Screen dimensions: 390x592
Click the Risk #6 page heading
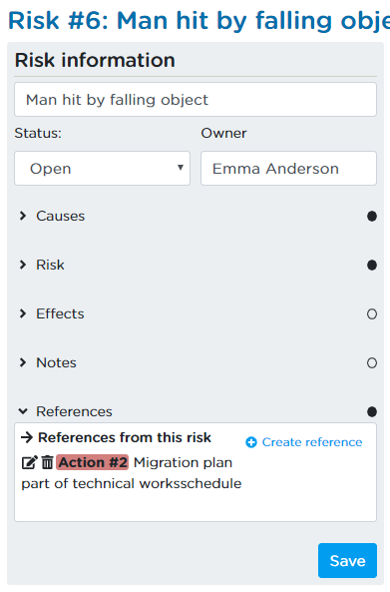[x=198, y=20]
